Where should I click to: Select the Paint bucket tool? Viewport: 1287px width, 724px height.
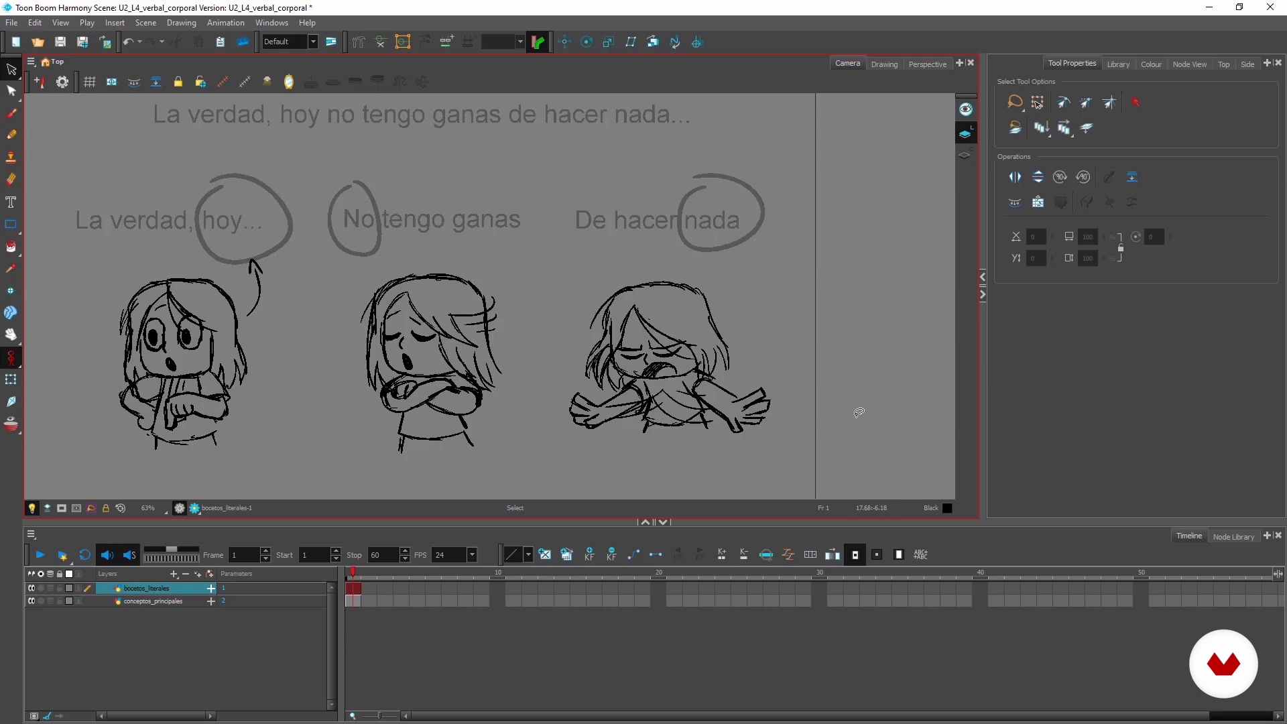pos(11,246)
